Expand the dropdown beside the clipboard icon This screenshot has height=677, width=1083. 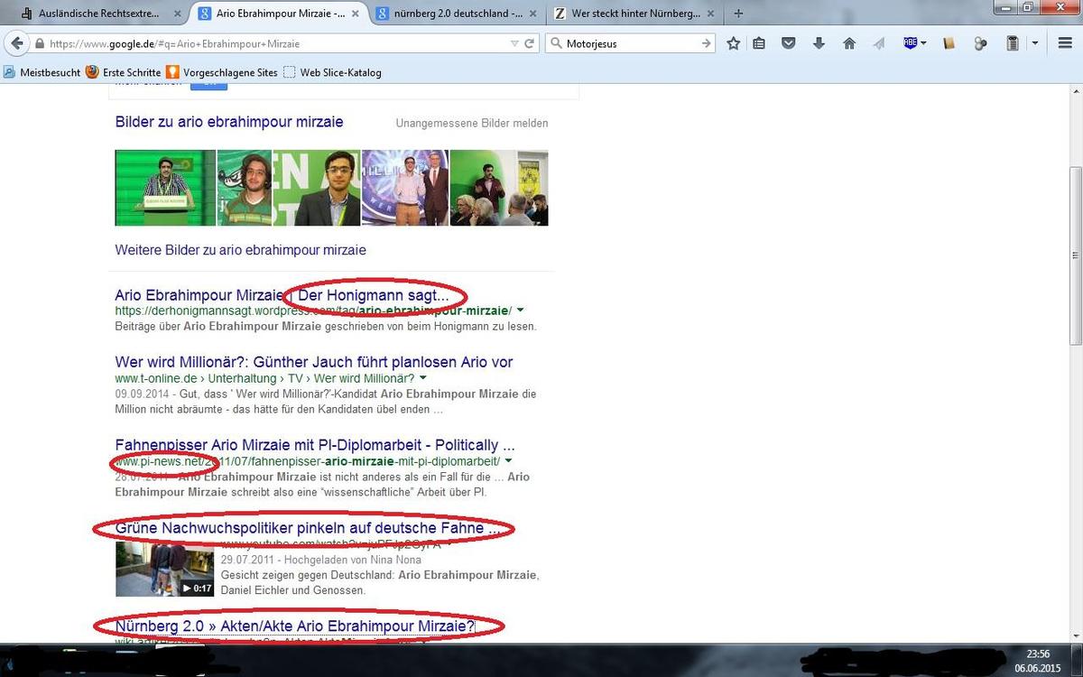click(1034, 43)
